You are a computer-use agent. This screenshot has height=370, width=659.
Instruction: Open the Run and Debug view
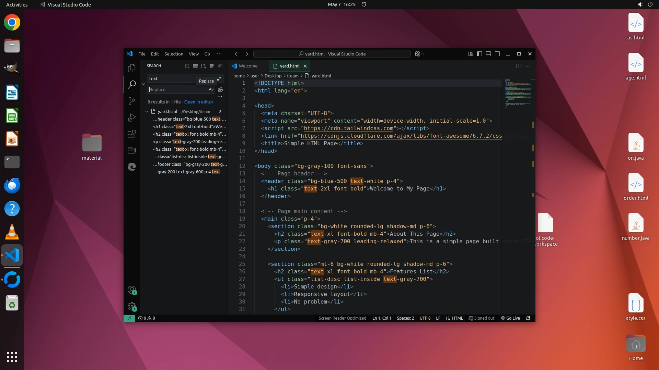point(132,118)
